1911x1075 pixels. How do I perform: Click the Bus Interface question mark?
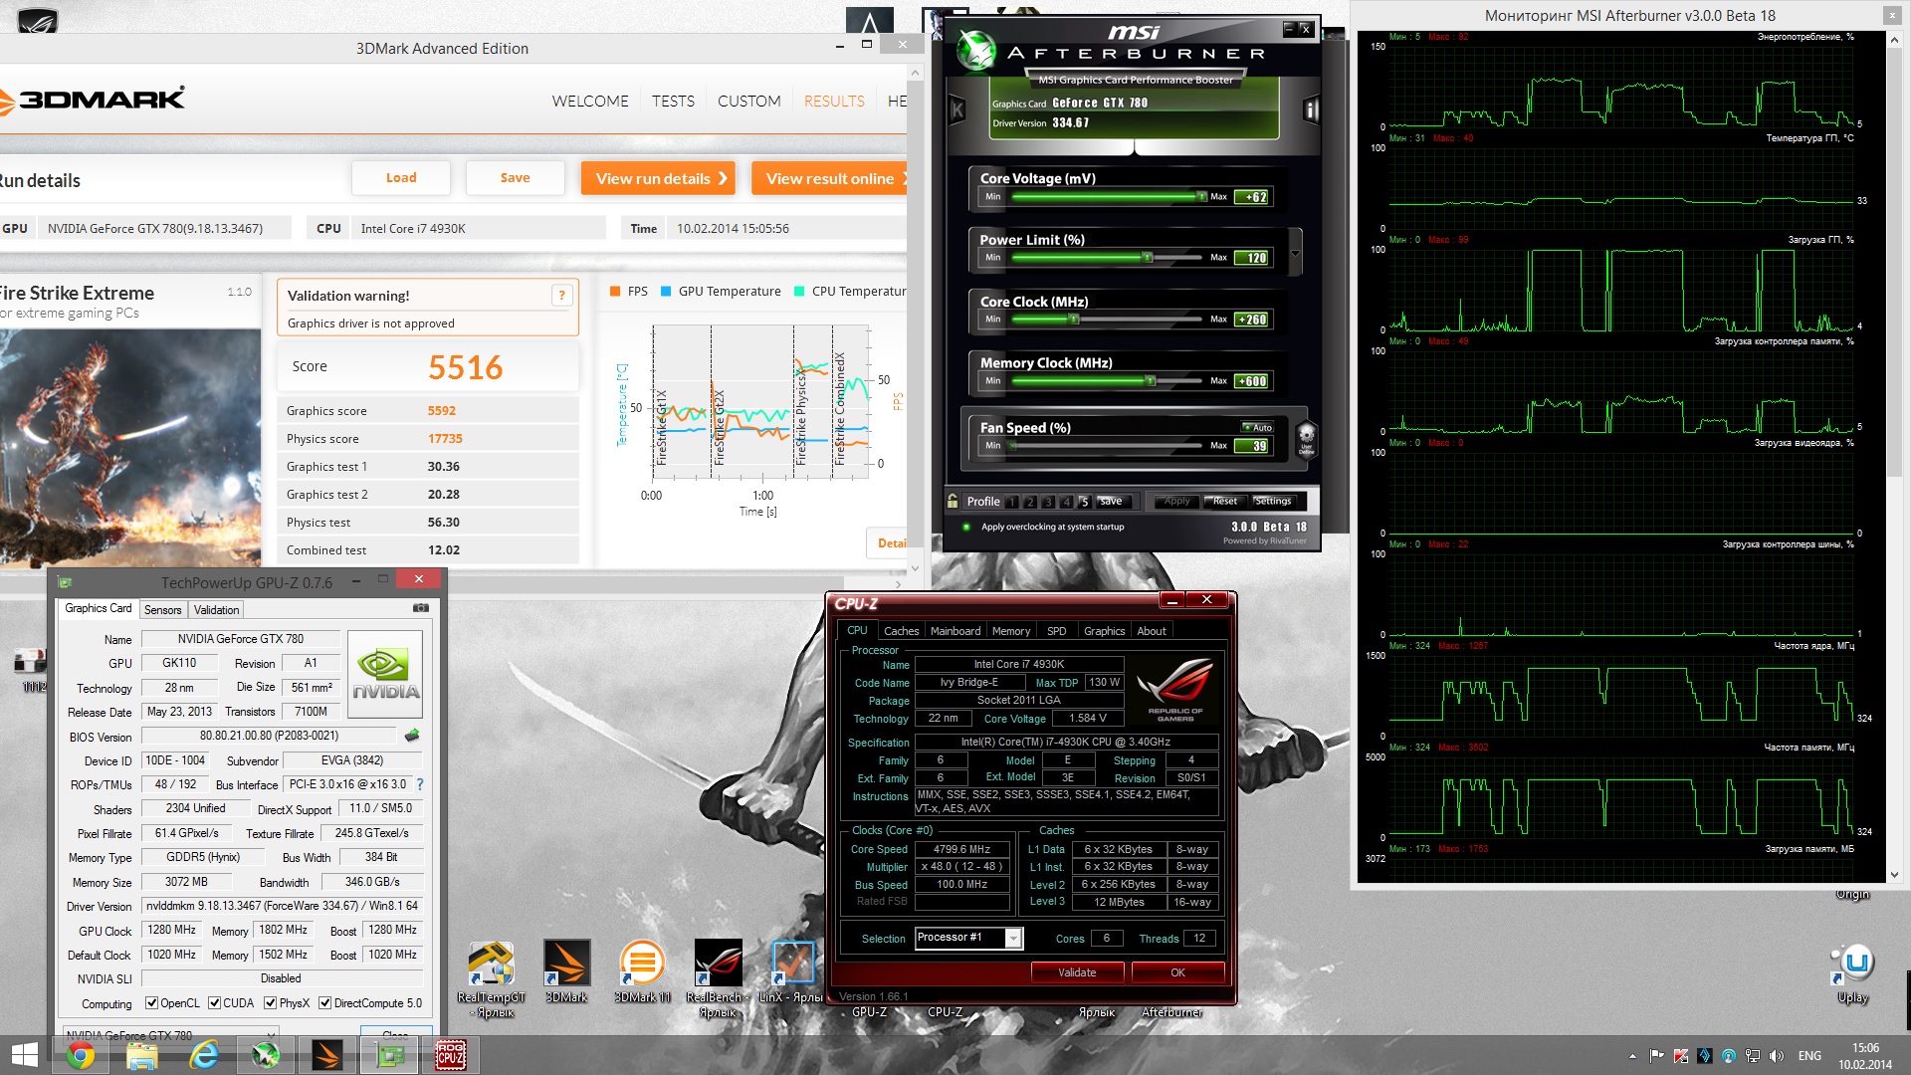(x=420, y=784)
